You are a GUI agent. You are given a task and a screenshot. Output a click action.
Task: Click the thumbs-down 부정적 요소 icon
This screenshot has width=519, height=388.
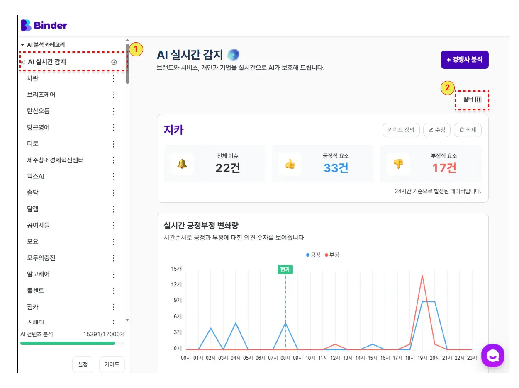pos(398,164)
